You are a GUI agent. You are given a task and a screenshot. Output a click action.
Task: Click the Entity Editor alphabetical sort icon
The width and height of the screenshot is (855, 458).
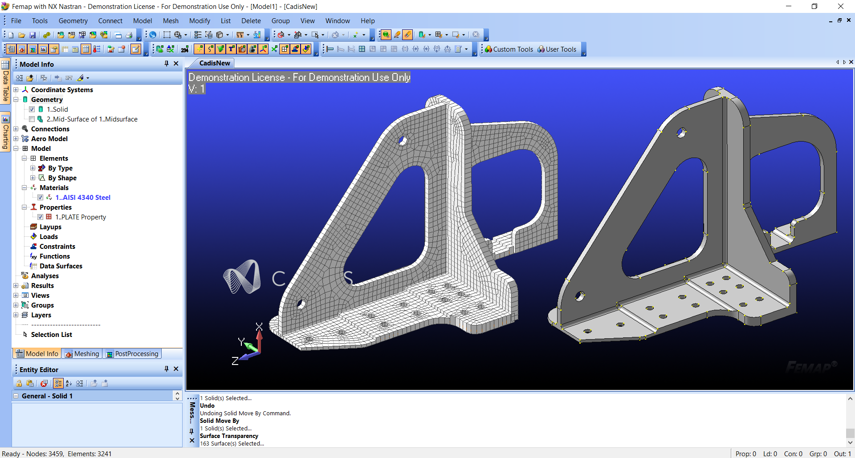(69, 383)
